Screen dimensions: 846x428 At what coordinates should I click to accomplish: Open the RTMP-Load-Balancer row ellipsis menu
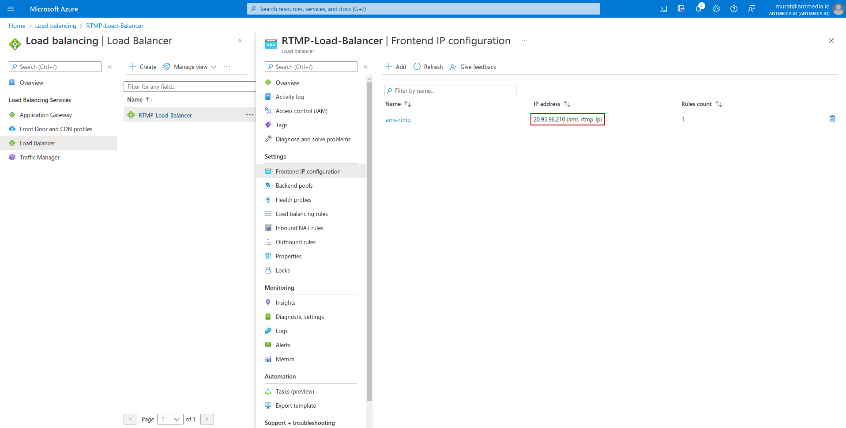tap(250, 115)
